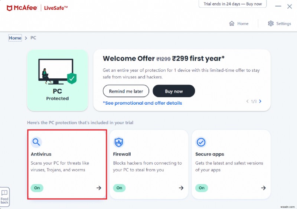Screen dimensions: 297x209
Task: Open Firewall details with its arrow
Action: (x=181, y=188)
